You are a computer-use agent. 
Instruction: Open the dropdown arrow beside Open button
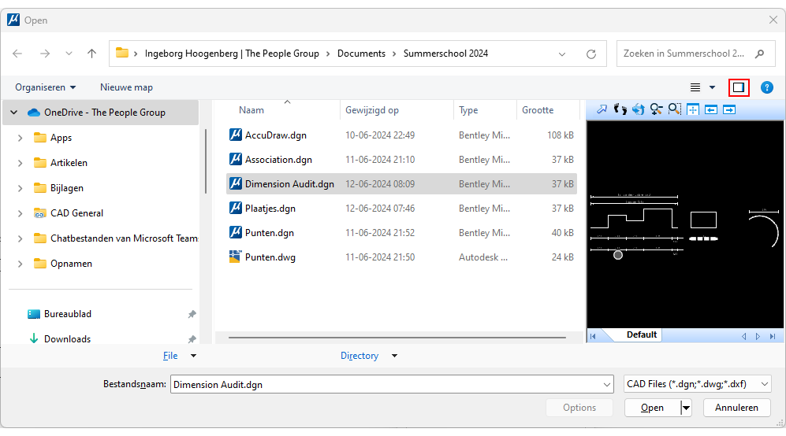tap(686, 408)
